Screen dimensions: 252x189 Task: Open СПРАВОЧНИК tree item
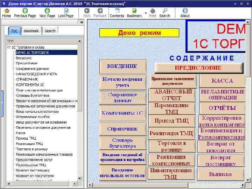coord(27,79)
